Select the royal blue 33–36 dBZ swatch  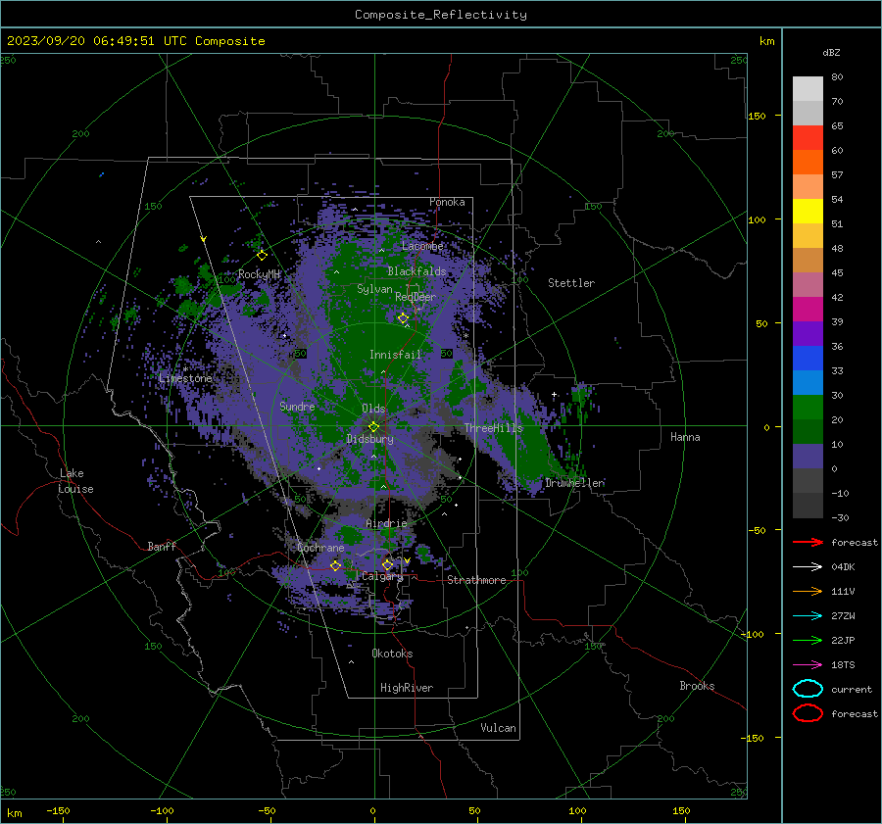pyautogui.click(x=808, y=359)
